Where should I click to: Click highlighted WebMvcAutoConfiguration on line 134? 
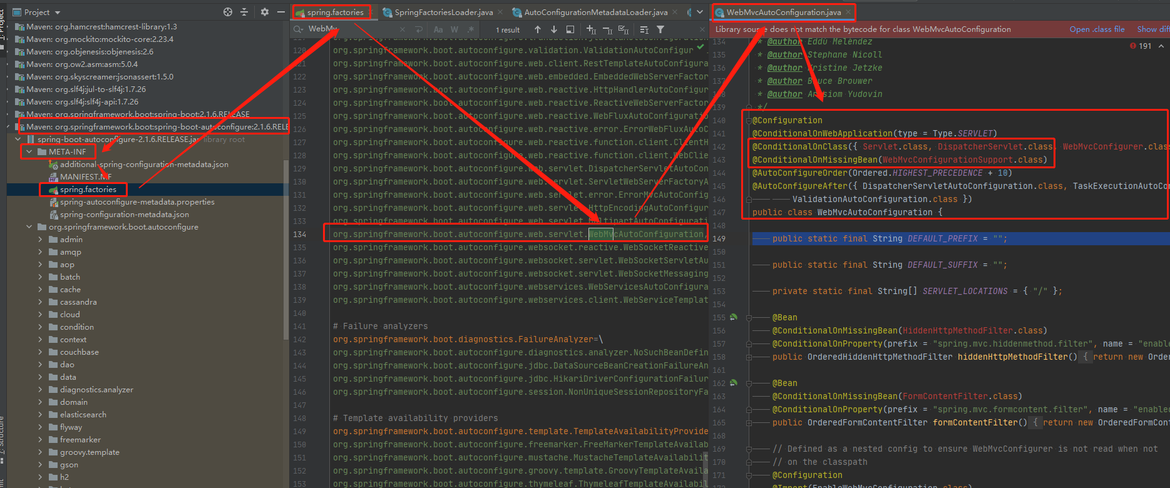645,234
